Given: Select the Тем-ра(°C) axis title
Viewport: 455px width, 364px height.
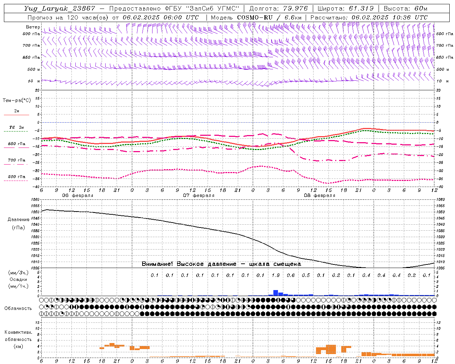Looking at the screenshot, I should pos(17,101).
